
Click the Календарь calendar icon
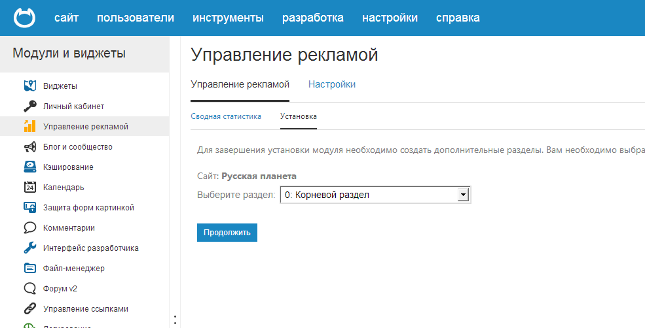coord(29,187)
